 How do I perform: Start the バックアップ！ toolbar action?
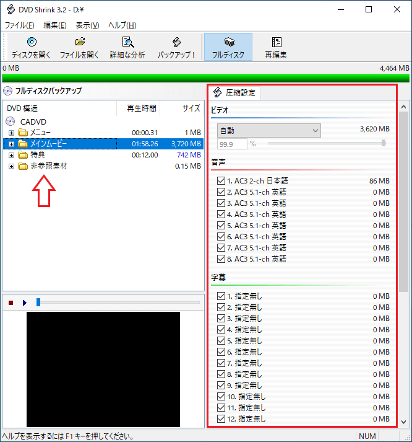click(176, 43)
